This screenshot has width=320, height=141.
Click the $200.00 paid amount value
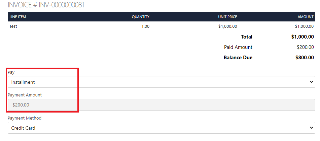pyautogui.click(x=305, y=47)
